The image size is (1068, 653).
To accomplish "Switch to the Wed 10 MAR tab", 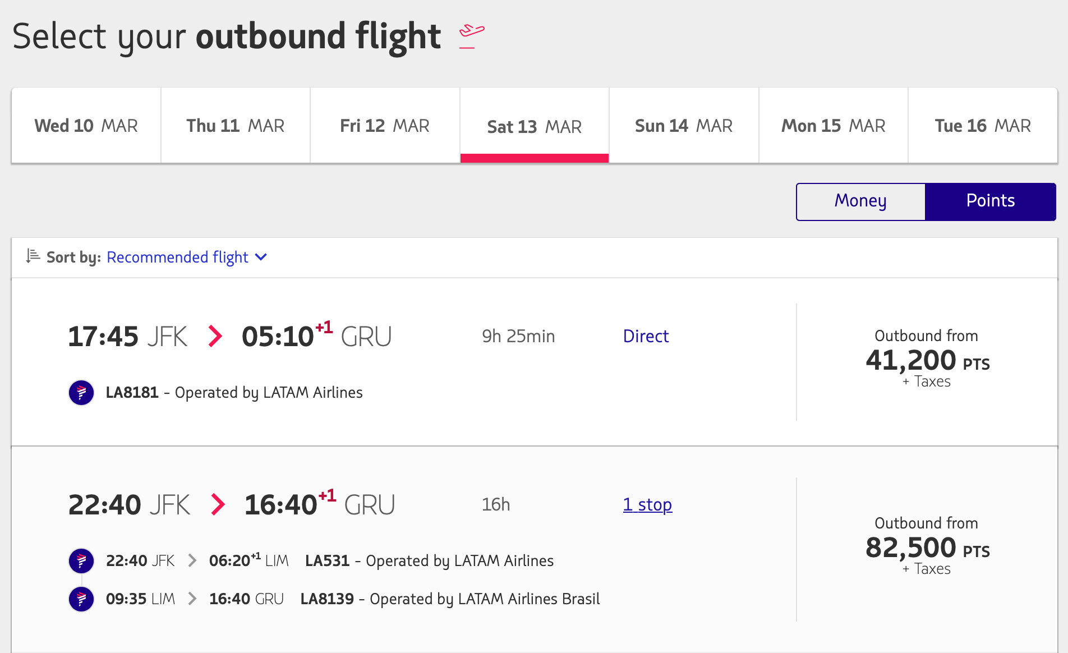I will (x=86, y=125).
